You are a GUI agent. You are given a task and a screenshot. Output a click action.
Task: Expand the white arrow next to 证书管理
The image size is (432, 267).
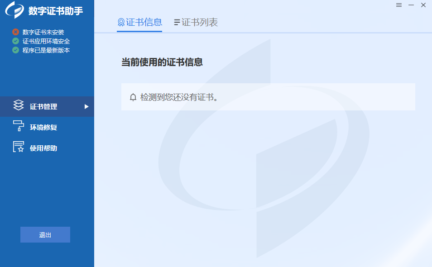coord(86,107)
